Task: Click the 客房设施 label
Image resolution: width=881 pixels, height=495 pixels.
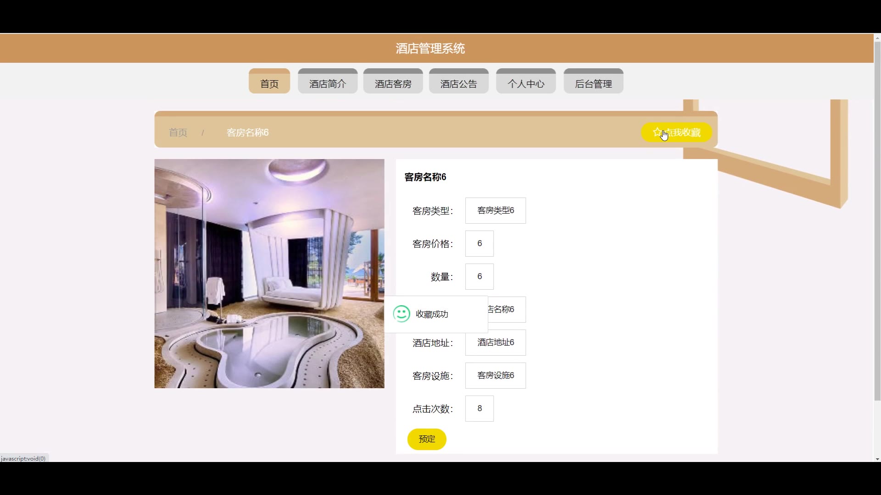Action: click(433, 376)
